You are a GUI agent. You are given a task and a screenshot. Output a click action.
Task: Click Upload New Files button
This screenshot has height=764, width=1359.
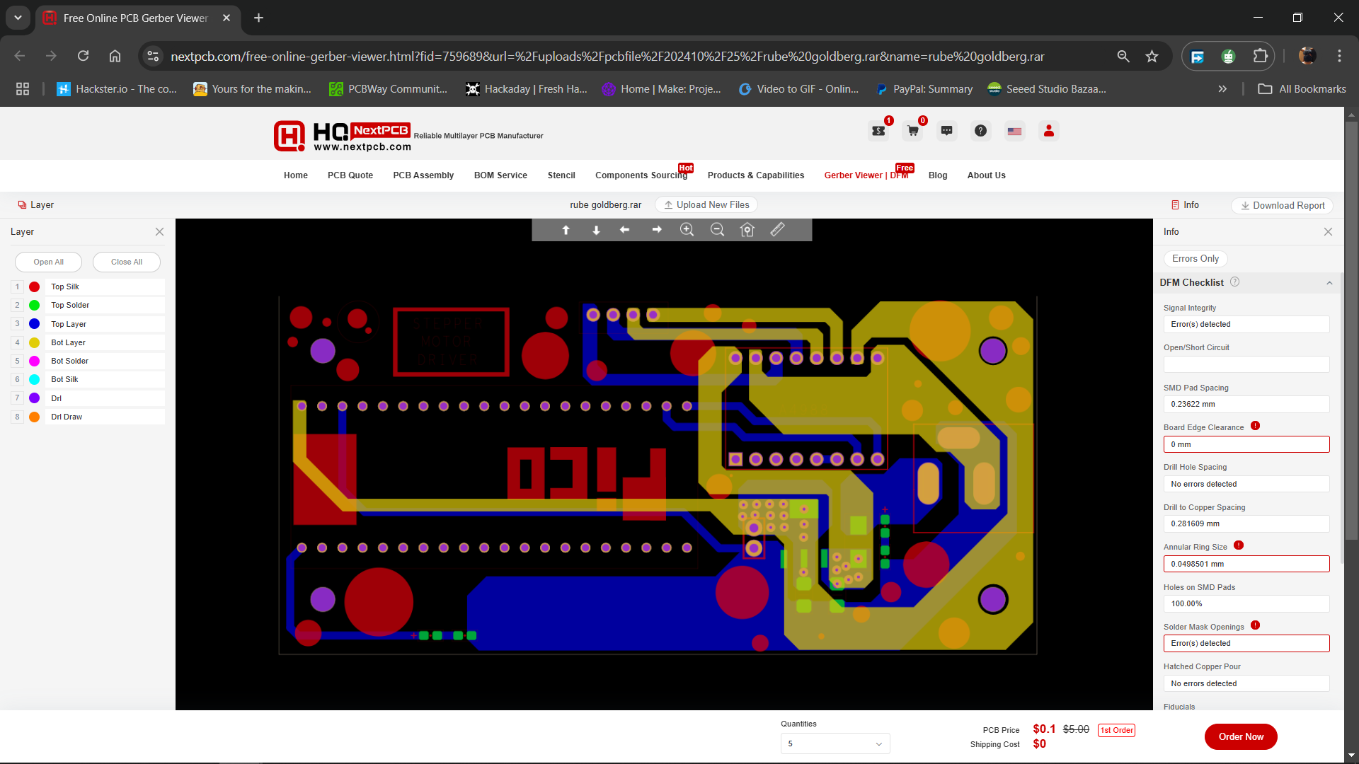point(706,205)
